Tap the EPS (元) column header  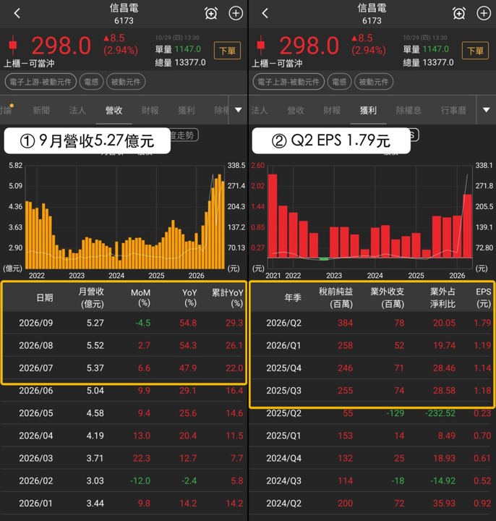(x=483, y=297)
